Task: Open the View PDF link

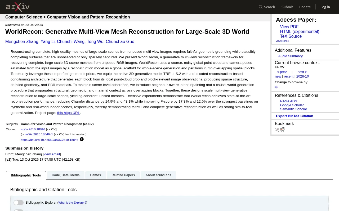Action: point(289,27)
